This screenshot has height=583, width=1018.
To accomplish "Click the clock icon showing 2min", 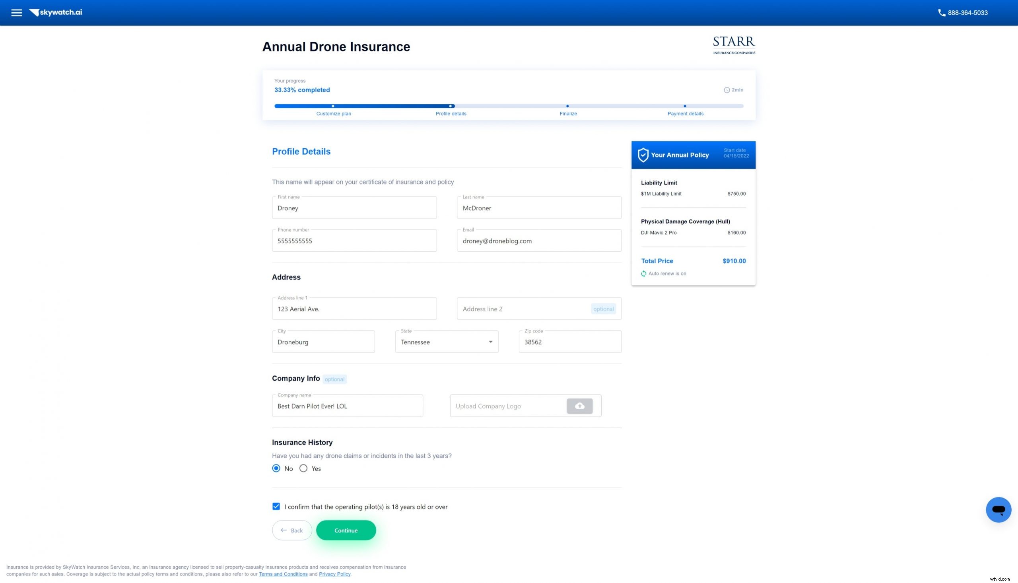I will pyautogui.click(x=727, y=90).
